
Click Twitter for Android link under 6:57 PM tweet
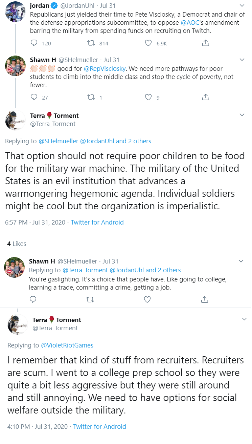tap(97, 223)
